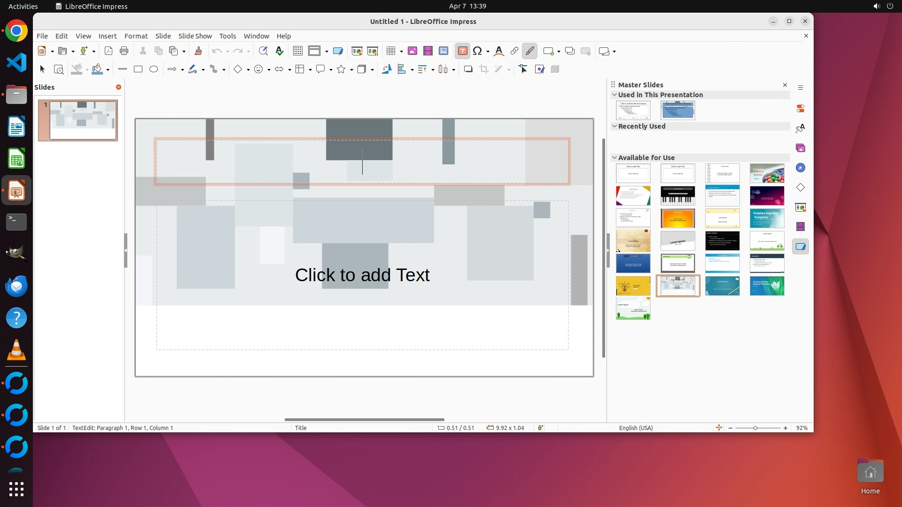
Task: Click the Display Grid icon
Action: point(297,51)
